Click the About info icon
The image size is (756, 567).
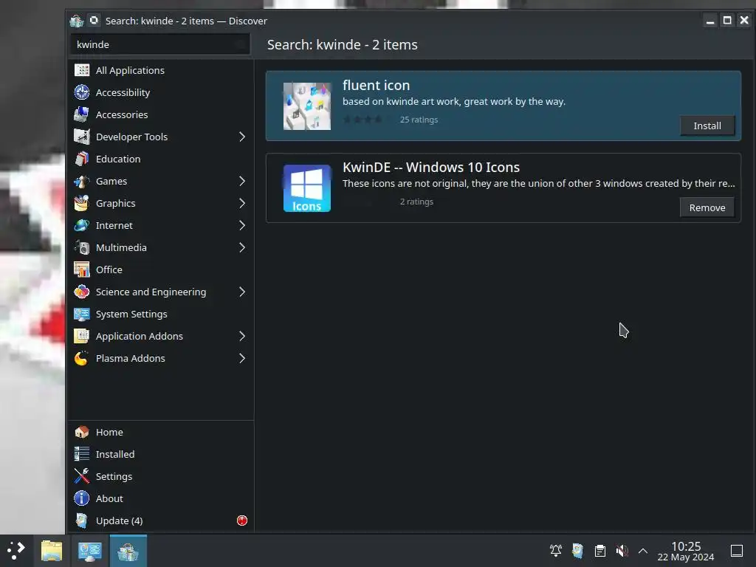81,498
